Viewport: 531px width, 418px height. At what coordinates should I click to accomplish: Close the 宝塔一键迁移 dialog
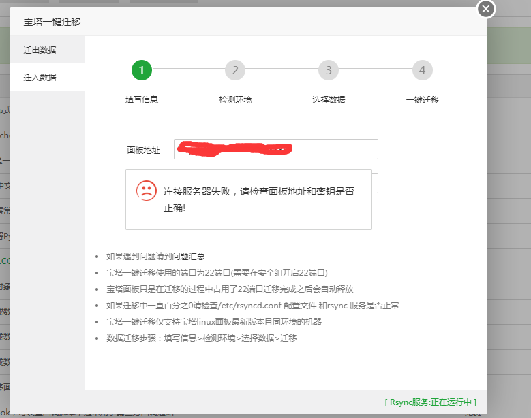(x=486, y=9)
